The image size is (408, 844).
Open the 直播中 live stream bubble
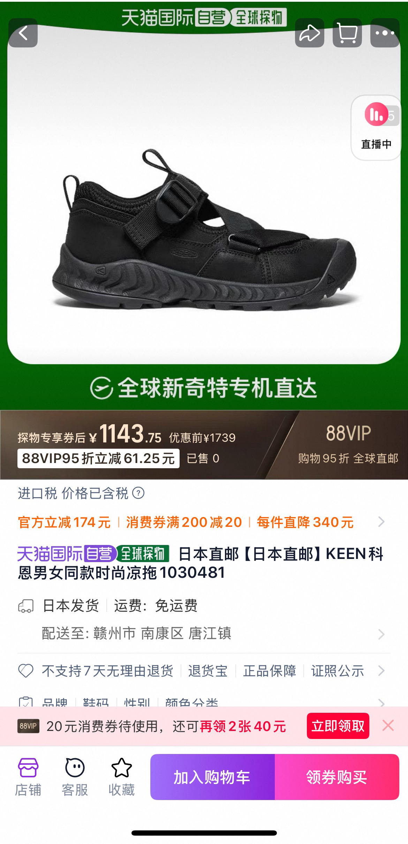tap(376, 128)
